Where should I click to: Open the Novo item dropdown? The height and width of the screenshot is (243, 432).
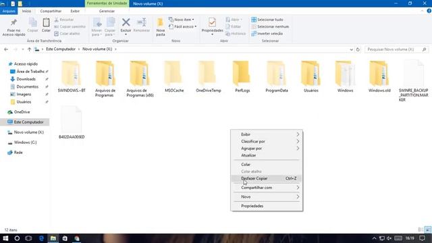coord(181,20)
